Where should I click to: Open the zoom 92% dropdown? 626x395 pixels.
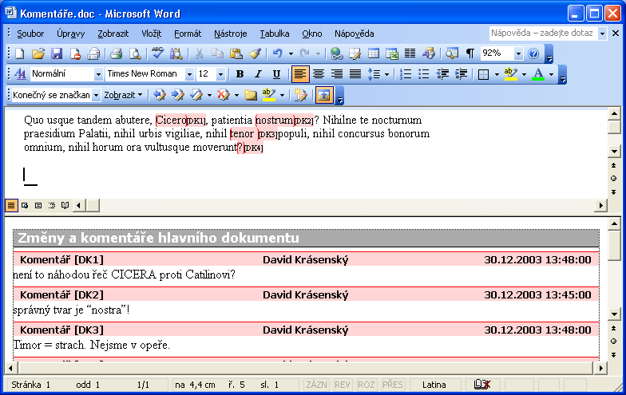point(518,53)
